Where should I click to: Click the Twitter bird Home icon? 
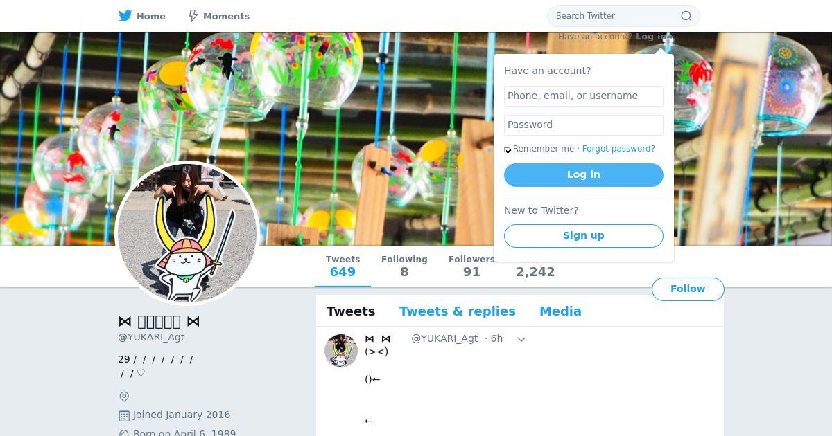125,16
